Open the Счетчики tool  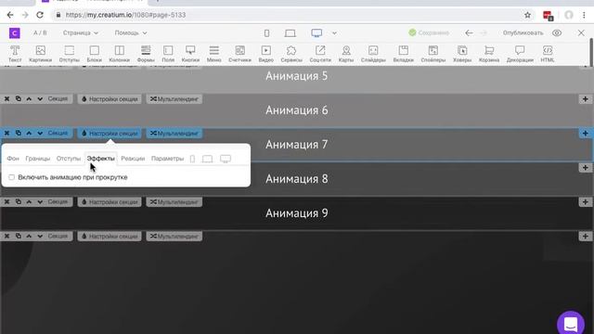coord(239,54)
